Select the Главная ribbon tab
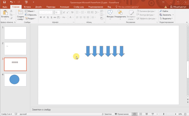 pos(16,7)
